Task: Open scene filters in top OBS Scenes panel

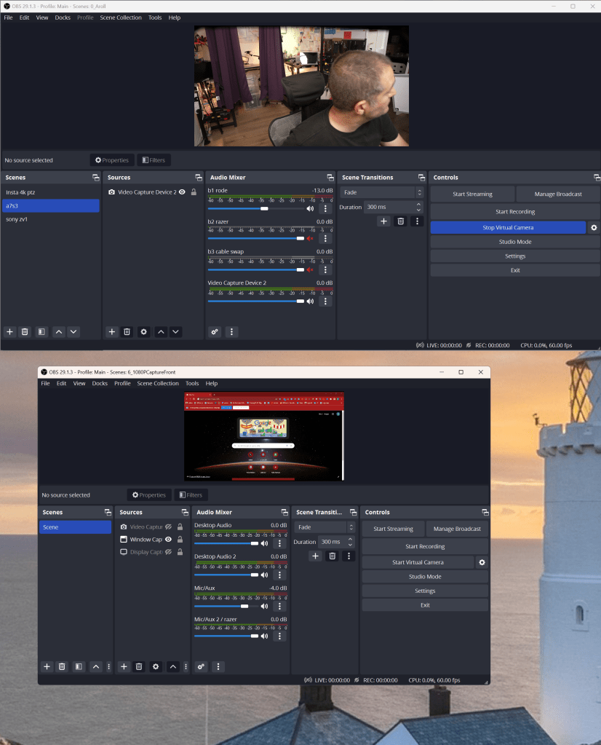Action: (41, 331)
